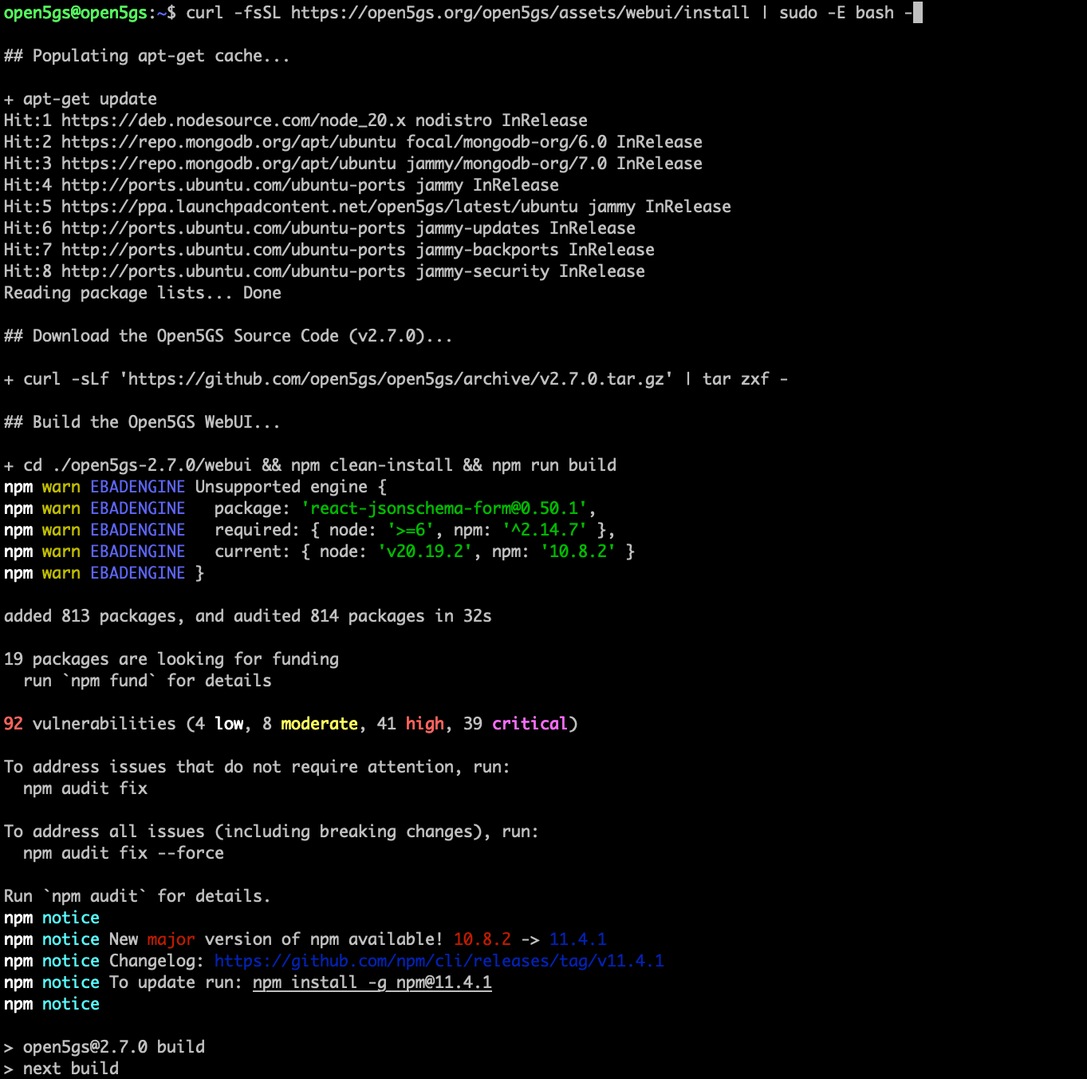Click the 'npm audit fix --force' command
The width and height of the screenshot is (1087, 1079).
click(124, 853)
